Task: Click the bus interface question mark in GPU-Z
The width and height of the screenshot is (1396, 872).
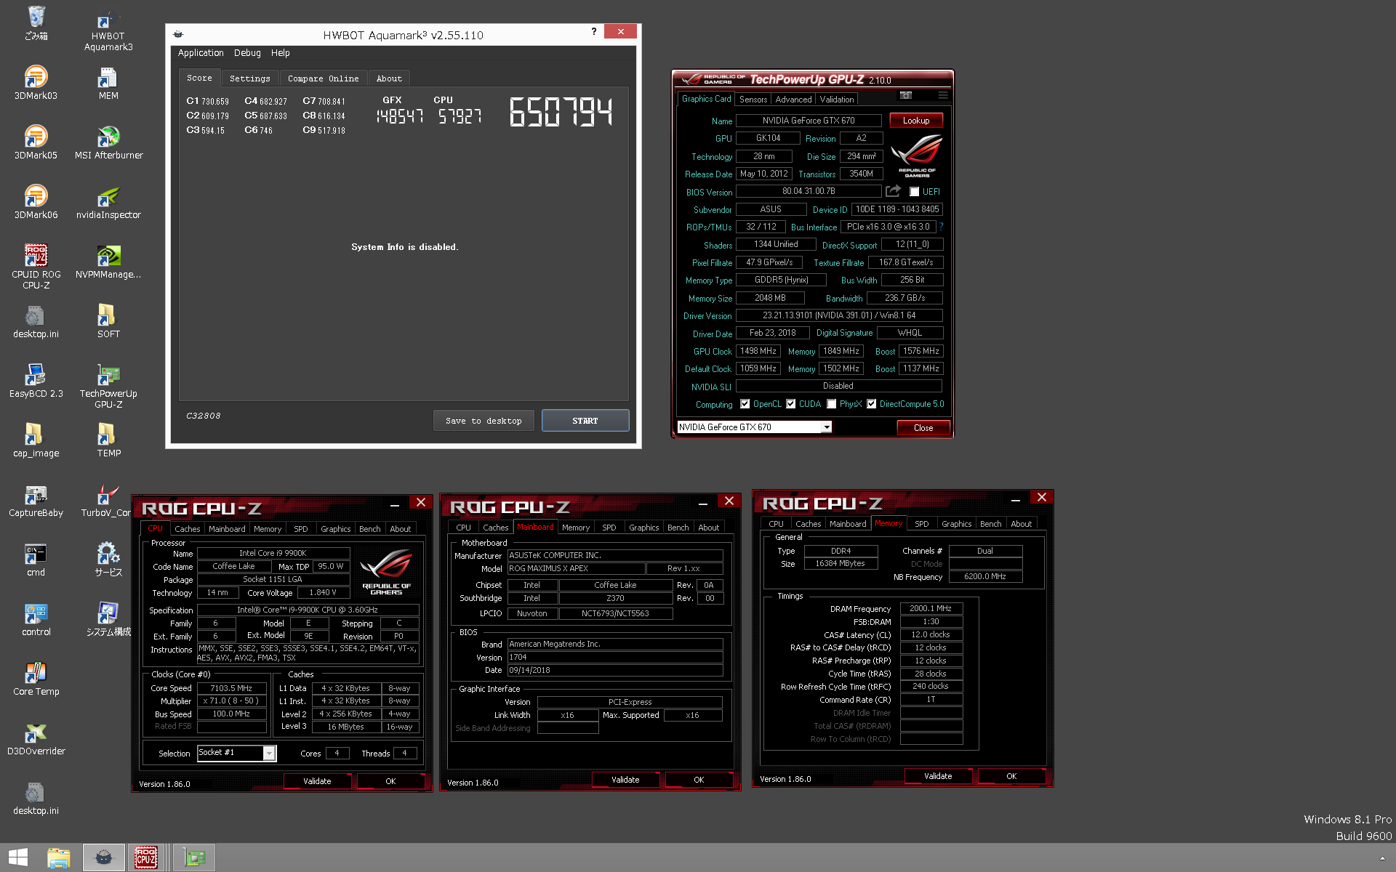Action: coord(942,227)
